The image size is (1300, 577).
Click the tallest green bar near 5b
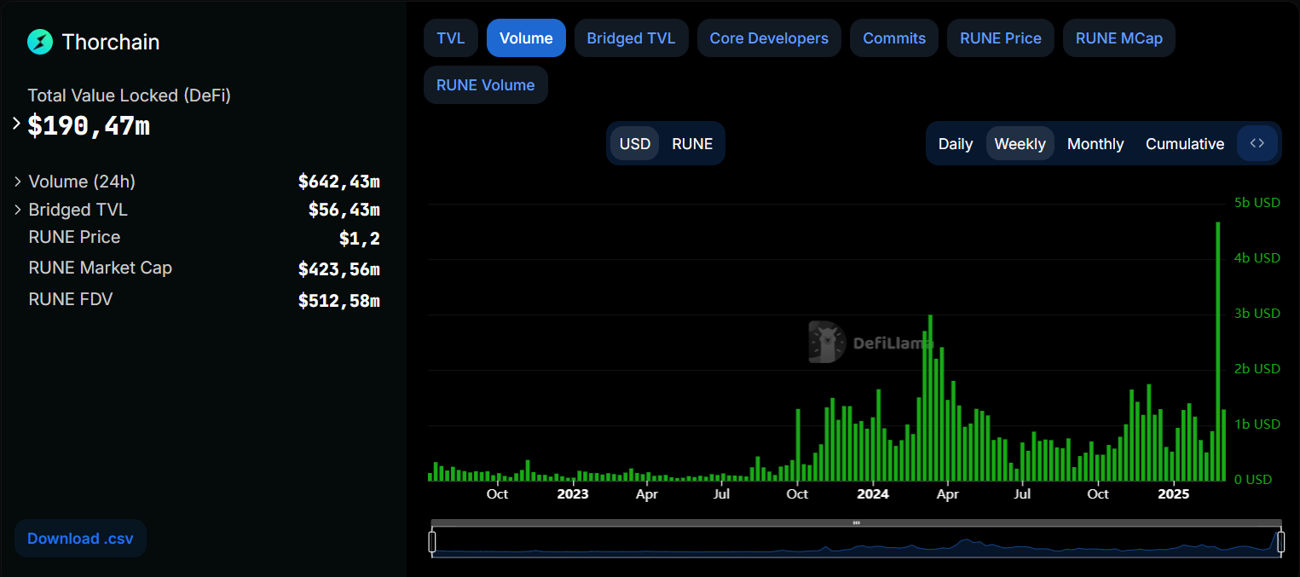1218,351
